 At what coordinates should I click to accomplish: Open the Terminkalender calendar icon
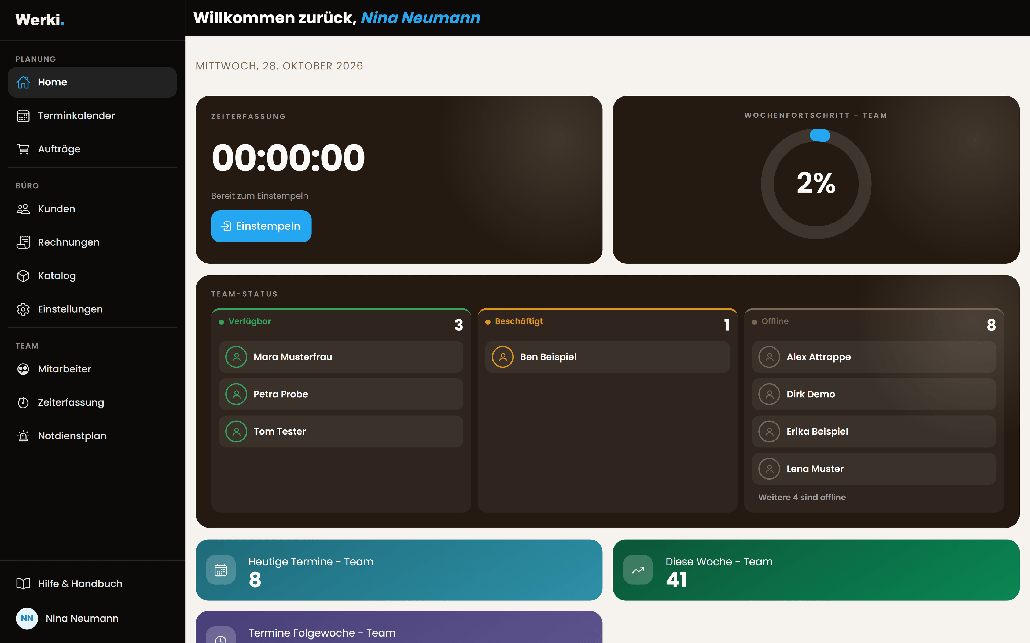[23, 116]
